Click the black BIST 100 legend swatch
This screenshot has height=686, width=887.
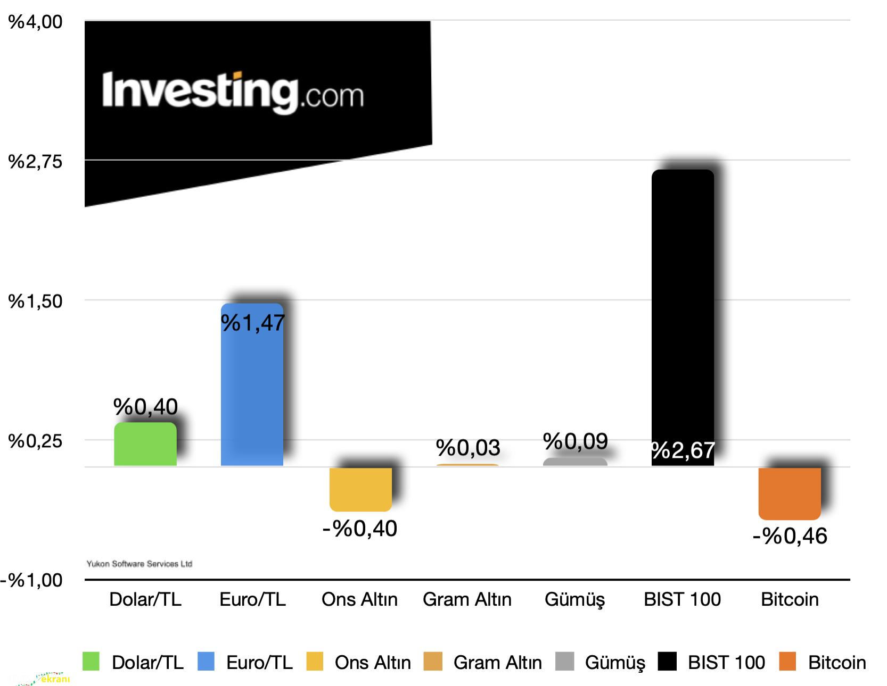click(x=667, y=662)
